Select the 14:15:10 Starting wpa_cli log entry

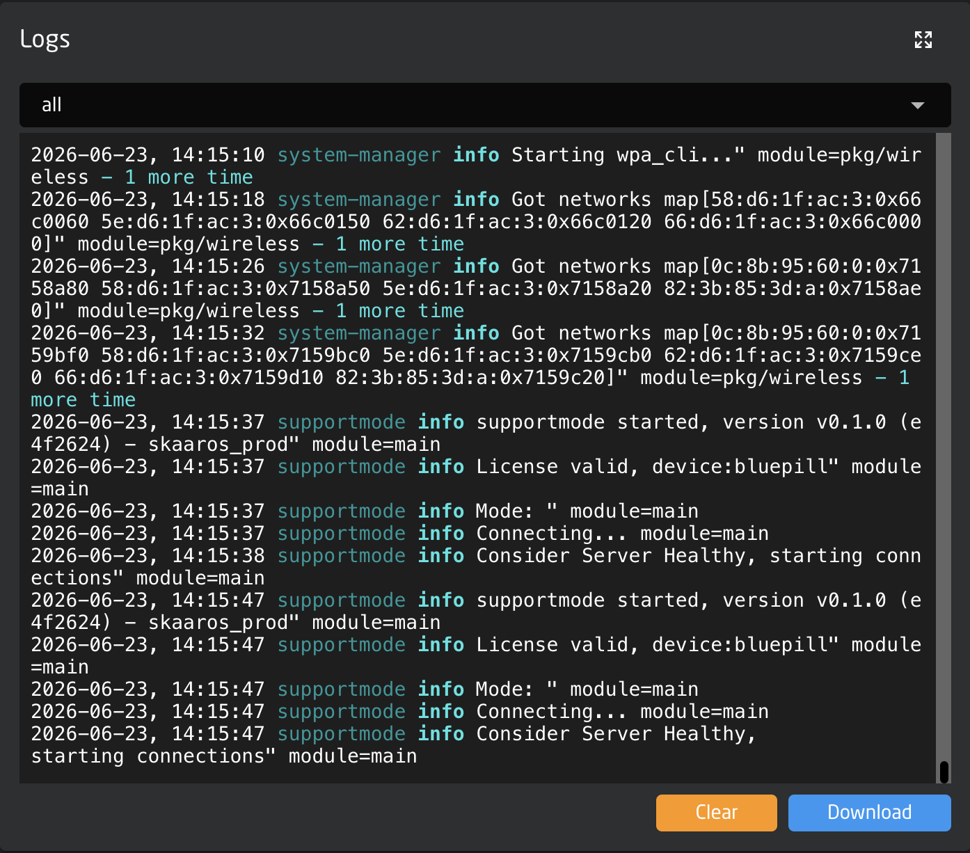tap(477, 166)
